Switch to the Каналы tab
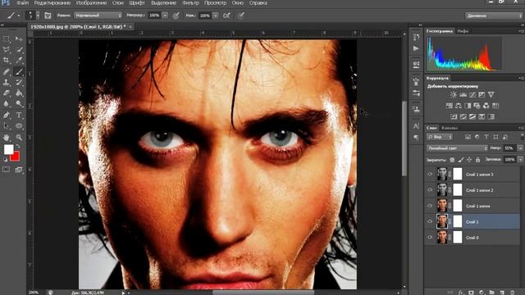The image size is (525, 295). (450, 128)
